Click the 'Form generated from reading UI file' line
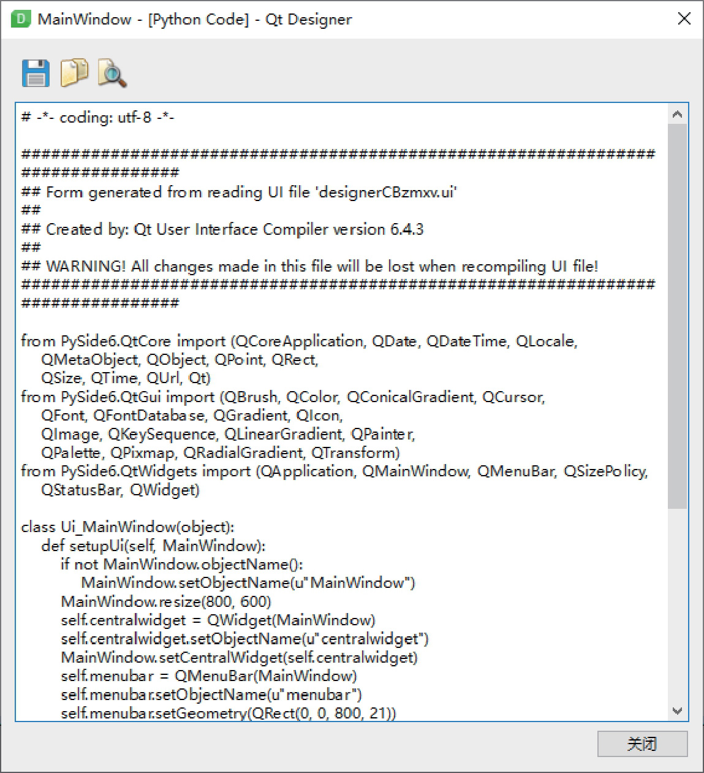704x773 pixels. click(x=240, y=192)
